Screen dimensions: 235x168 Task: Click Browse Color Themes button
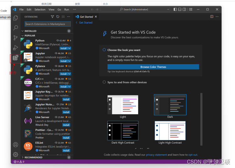[153, 67]
